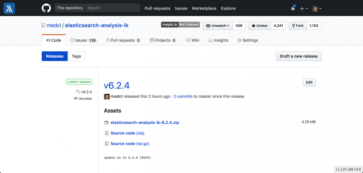This screenshot has width=363, height=173.
Task: Click the Unstar button
Action: point(260,26)
